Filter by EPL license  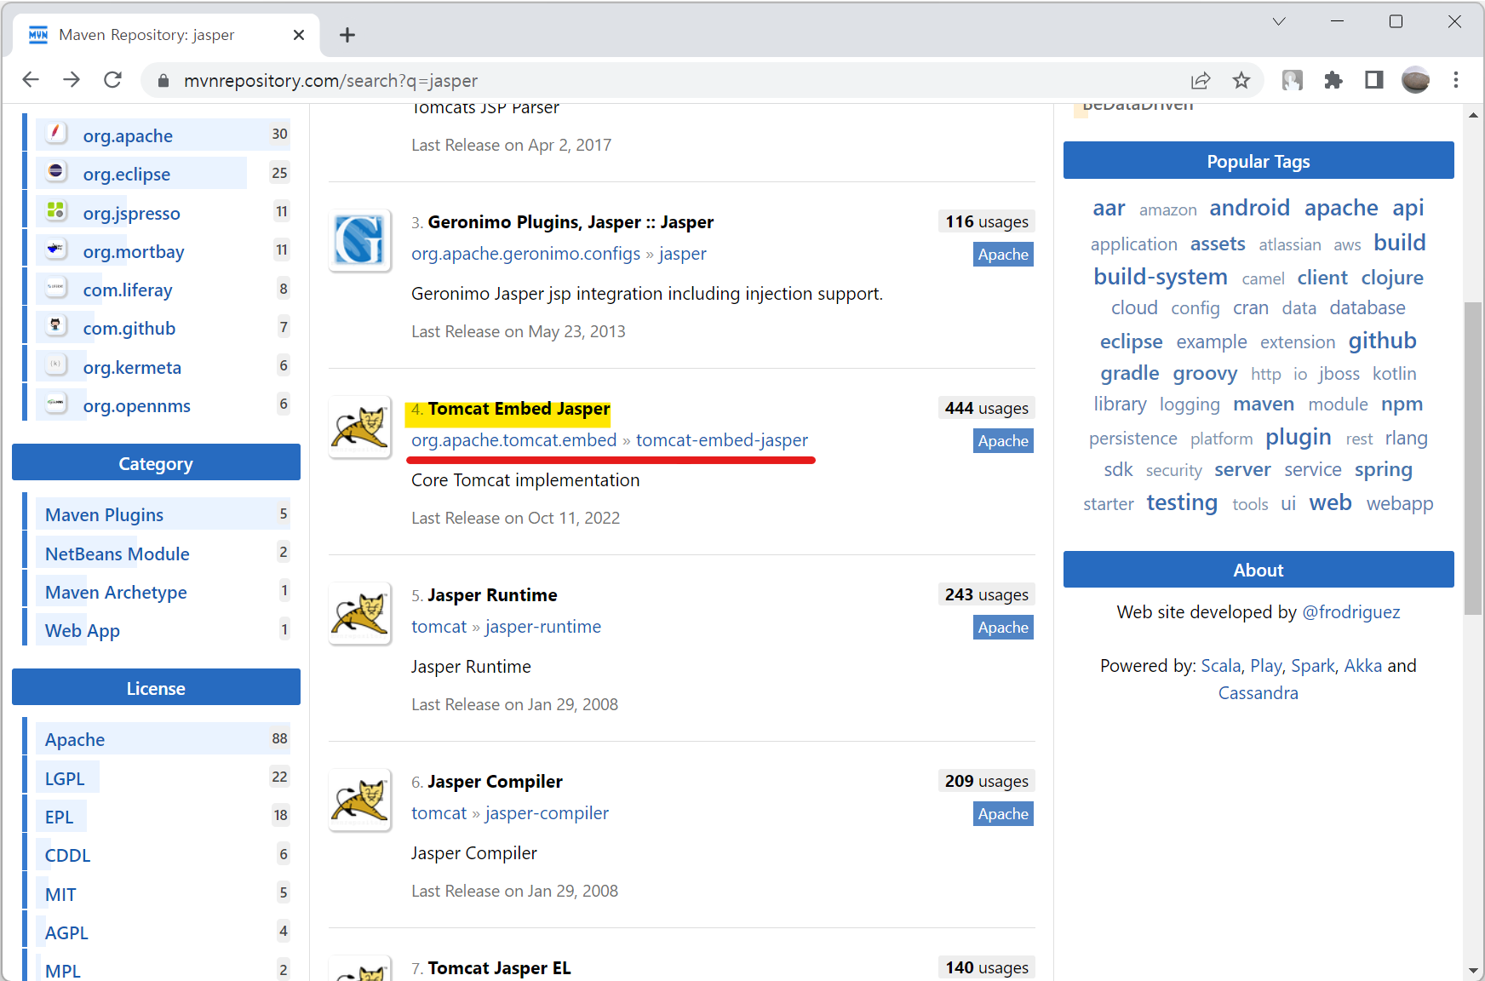pyautogui.click(x=59, y=817)
